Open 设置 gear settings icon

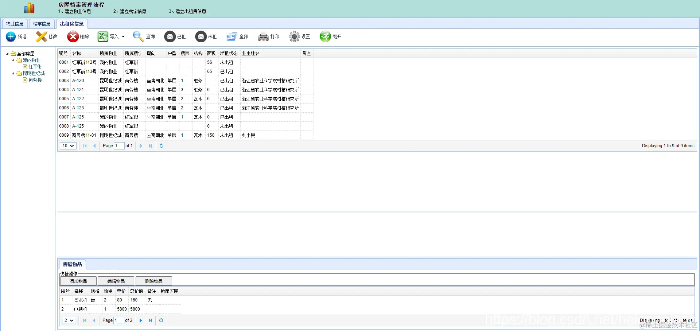point(294,36)
